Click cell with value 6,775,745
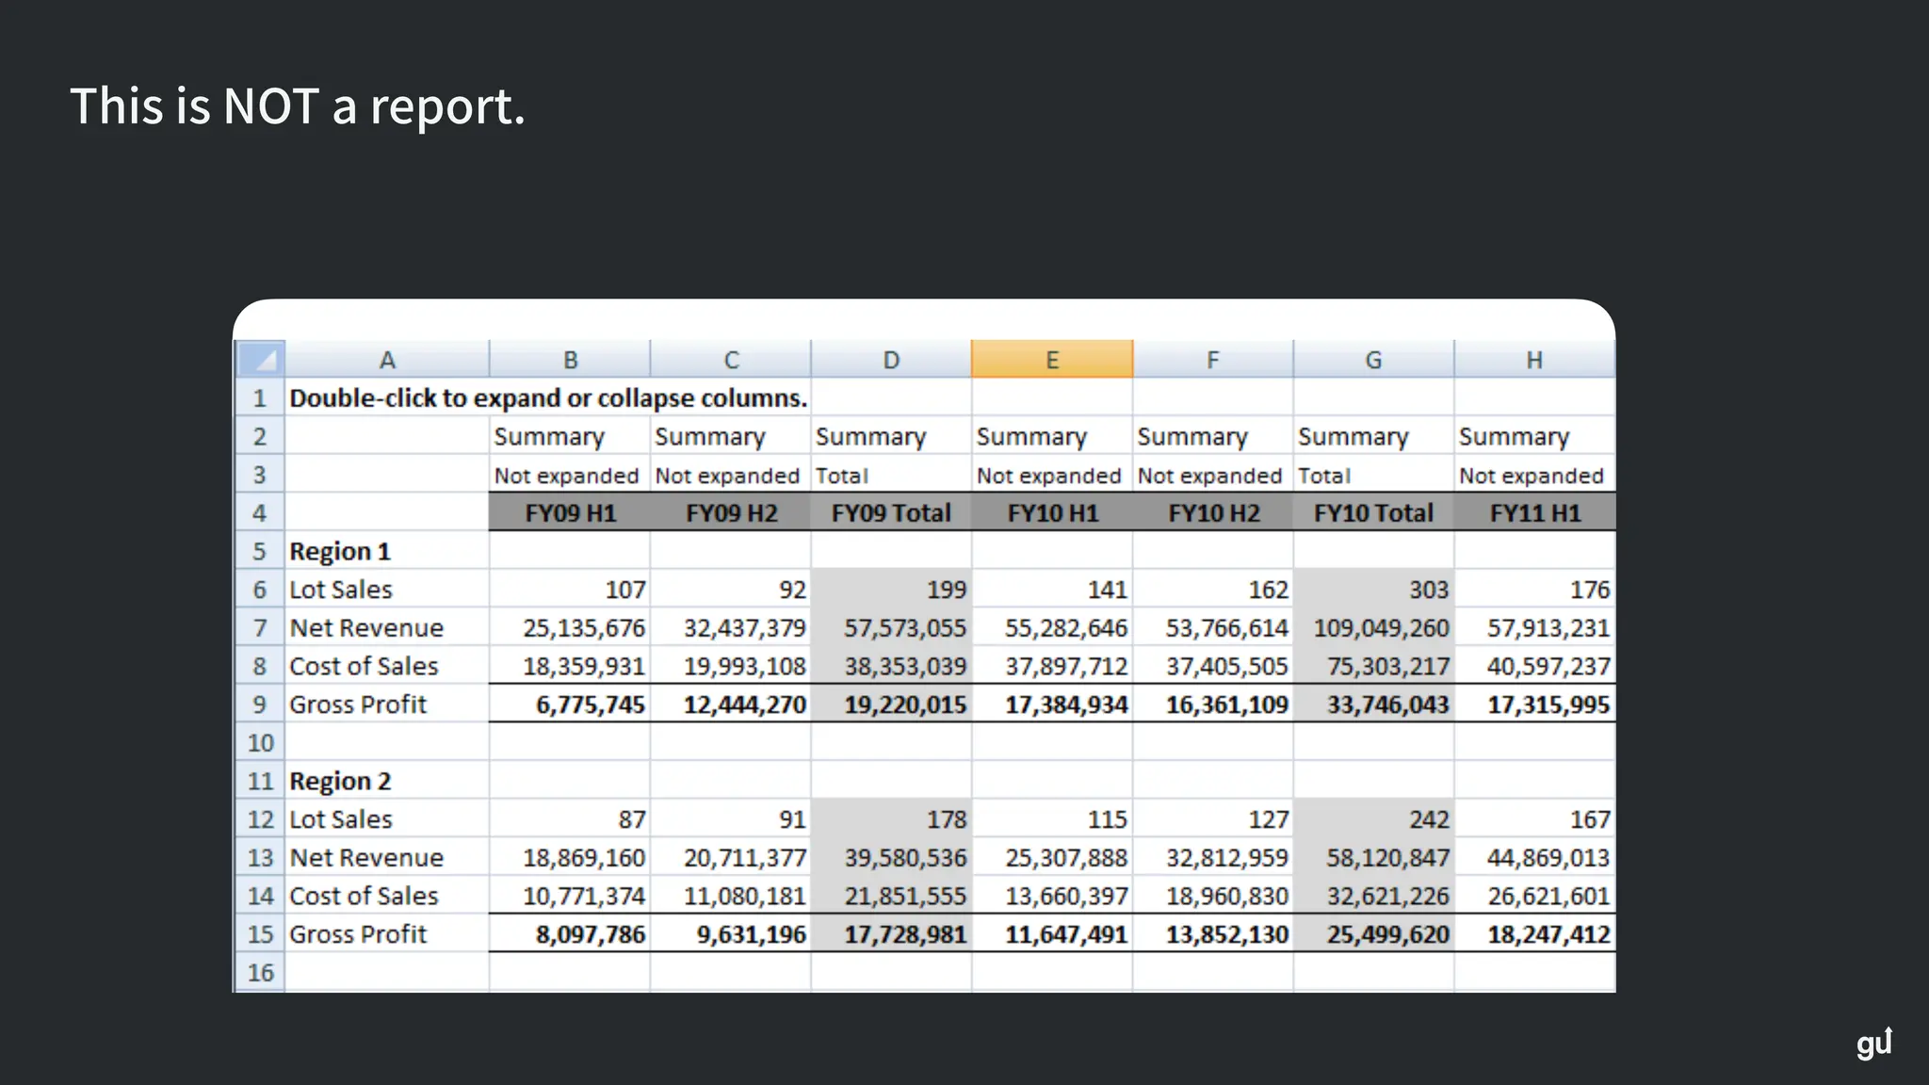This screenshot has width=1929, height=1085. click(x=570, y=704)
